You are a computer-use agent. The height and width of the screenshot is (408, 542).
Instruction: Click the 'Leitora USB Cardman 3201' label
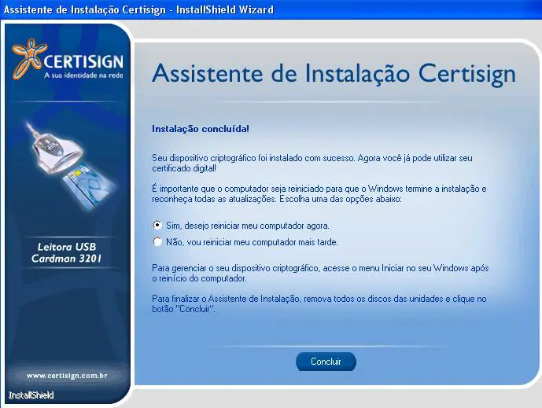[x=66, y=252]
